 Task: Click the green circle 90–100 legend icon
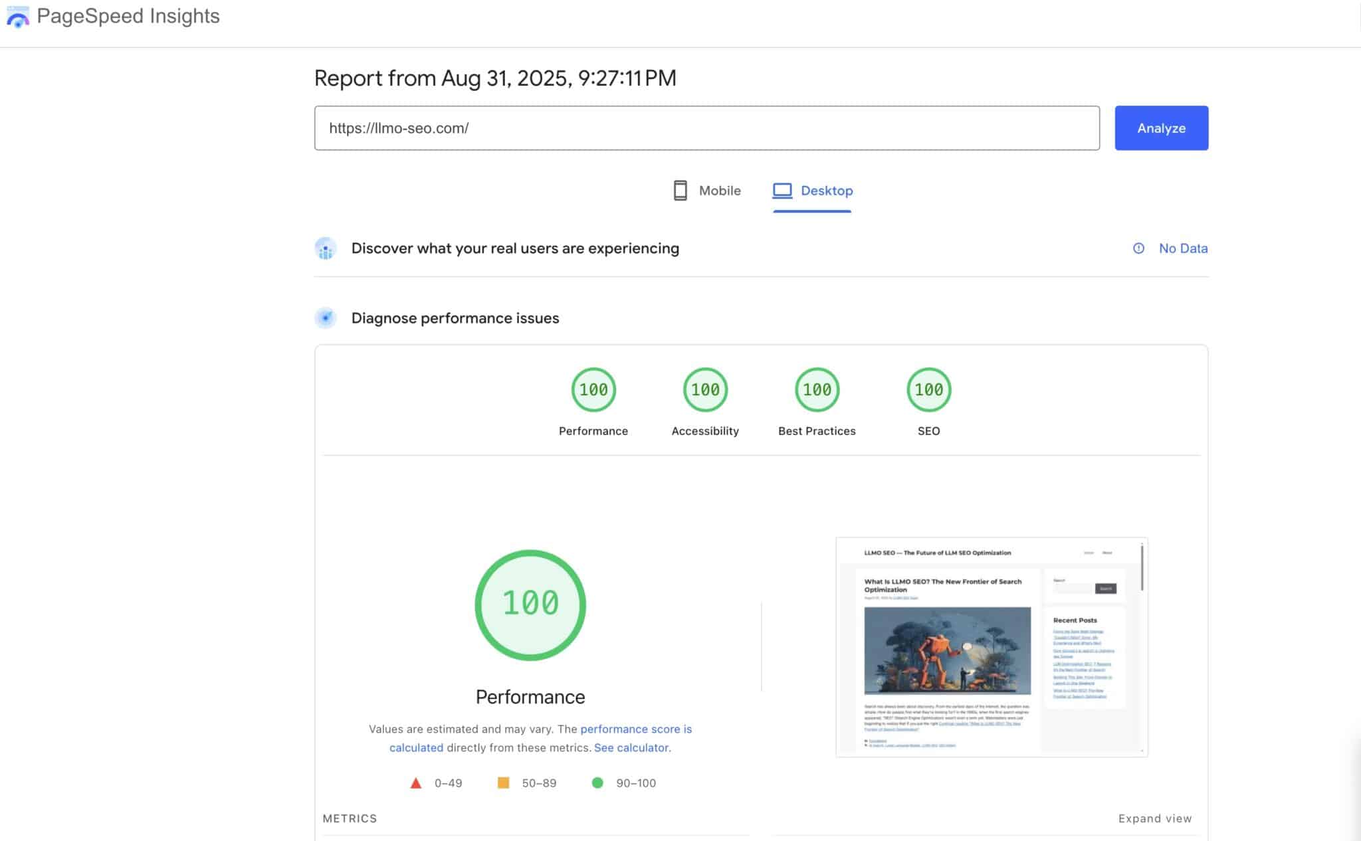click(x=597, y=783)
